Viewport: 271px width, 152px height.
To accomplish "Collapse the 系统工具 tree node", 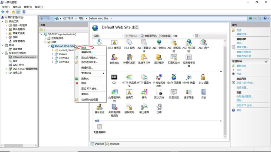I will (3, 22).
